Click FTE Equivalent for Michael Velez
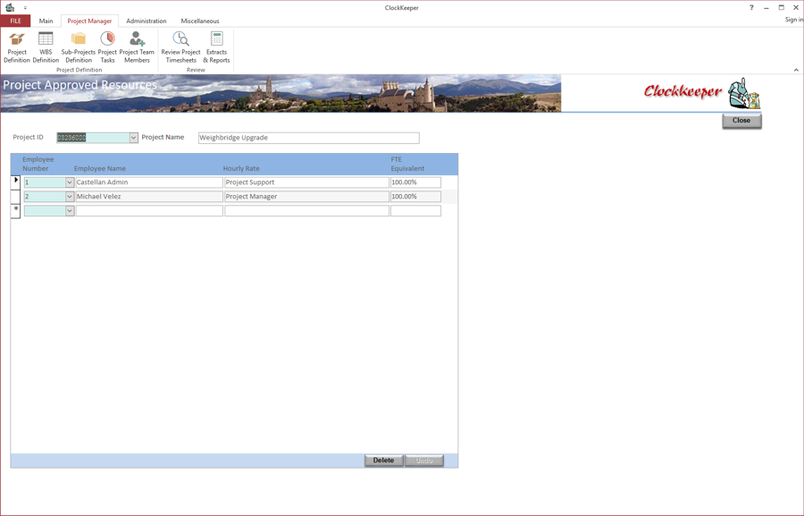This screenshot has height=516, width=804. click(x=415, y=197)
